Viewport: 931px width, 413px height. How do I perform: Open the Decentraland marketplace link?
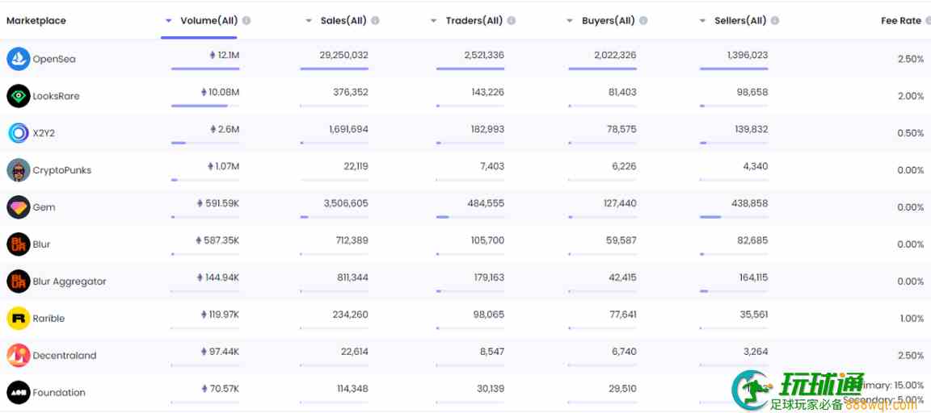point(64,356)
